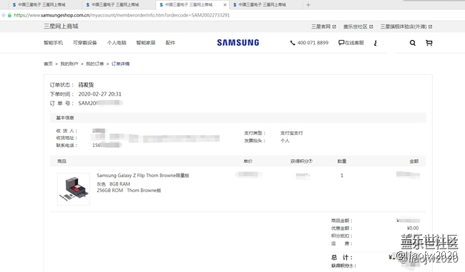Go to 我的账户 in the breadcrumb

[69, 64]
